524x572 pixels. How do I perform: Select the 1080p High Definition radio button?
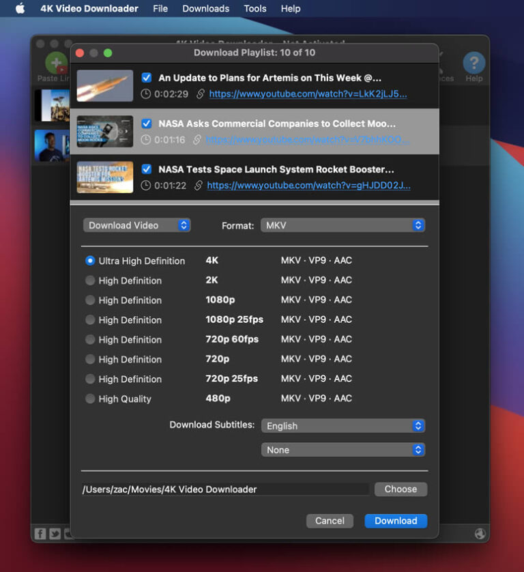[90, 300]
